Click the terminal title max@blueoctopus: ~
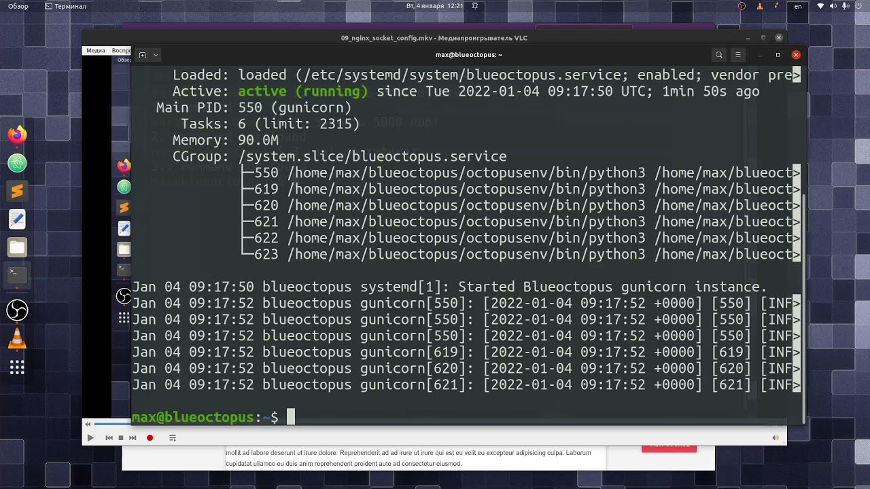This screenshot has width=870, height=489. pos(469,55)
